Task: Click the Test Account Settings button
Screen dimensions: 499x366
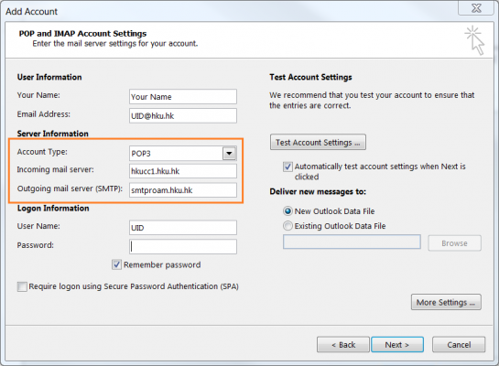Action: click(318, 142)
